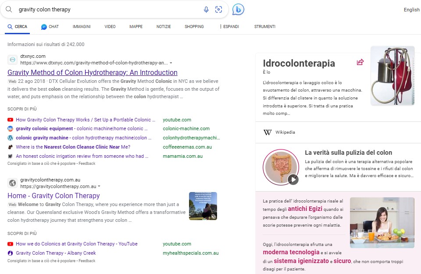The width and height of the screenshot is (421, 274).
Task: Open the woman at breakfast image
Action: [382, 222]
